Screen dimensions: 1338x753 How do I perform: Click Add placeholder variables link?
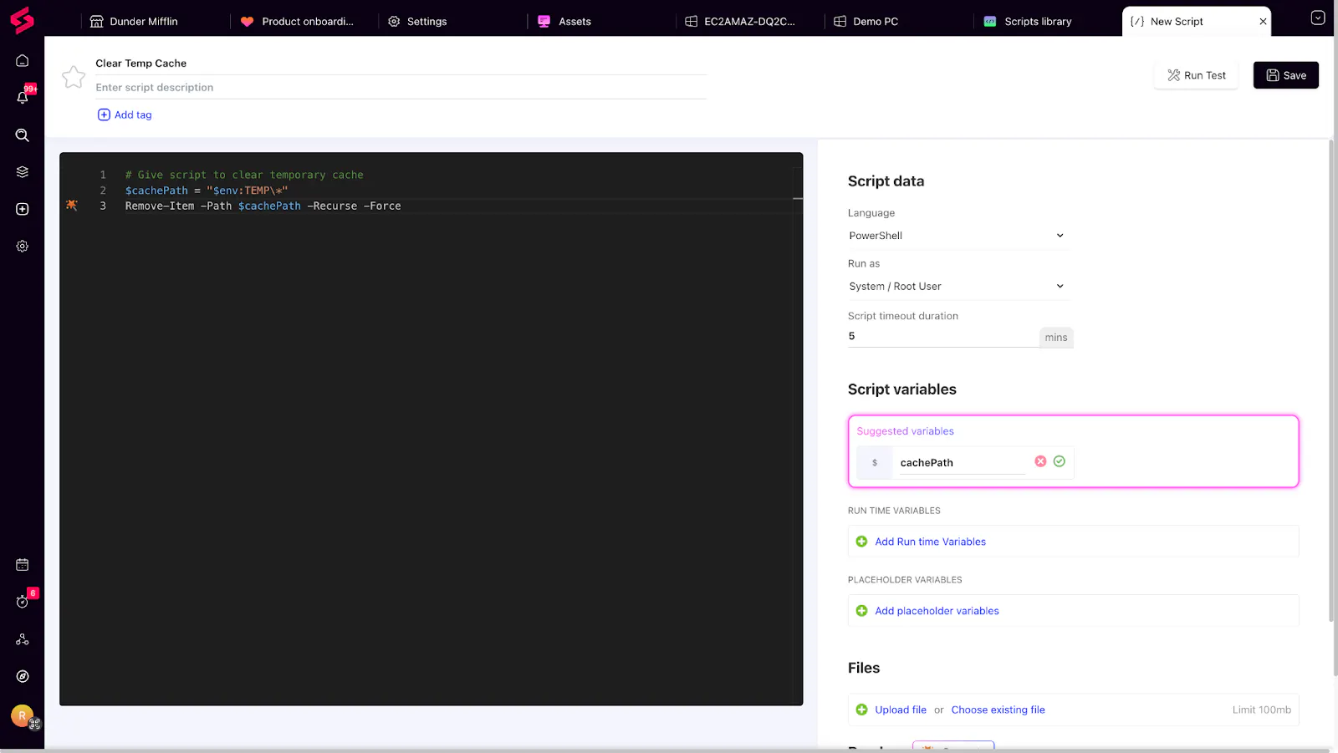(x=937, y=611)
